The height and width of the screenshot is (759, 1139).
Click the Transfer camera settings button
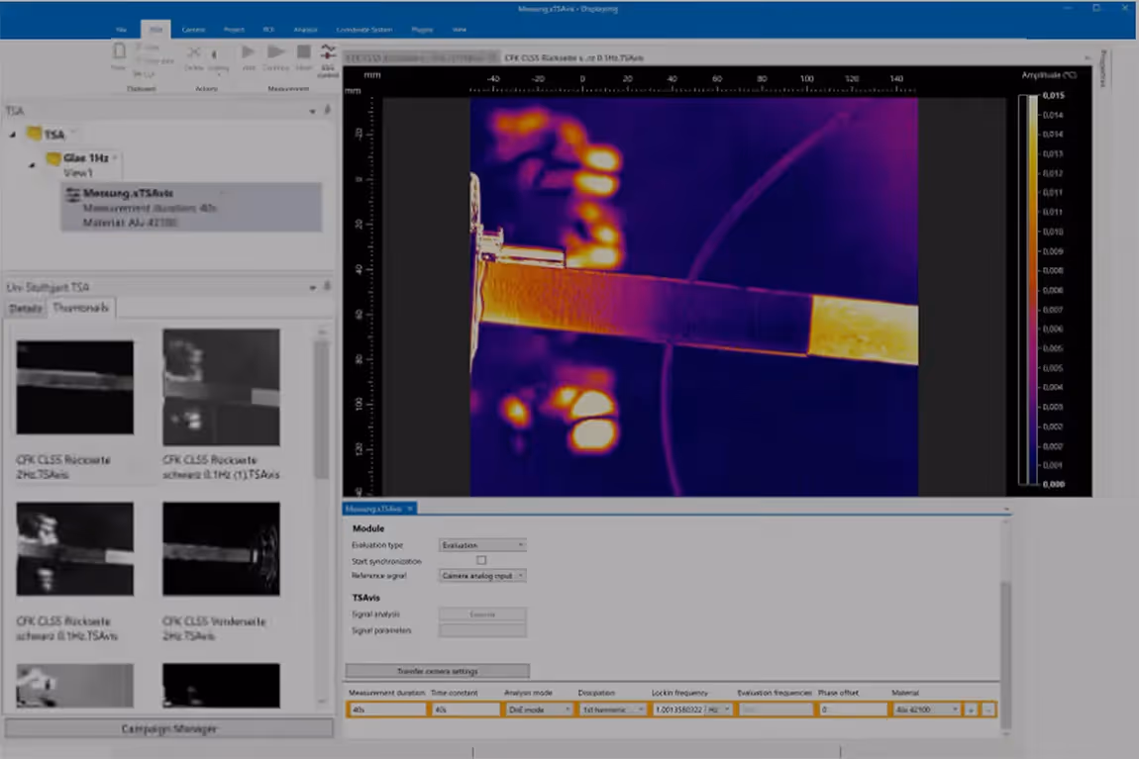coord(437,671)
